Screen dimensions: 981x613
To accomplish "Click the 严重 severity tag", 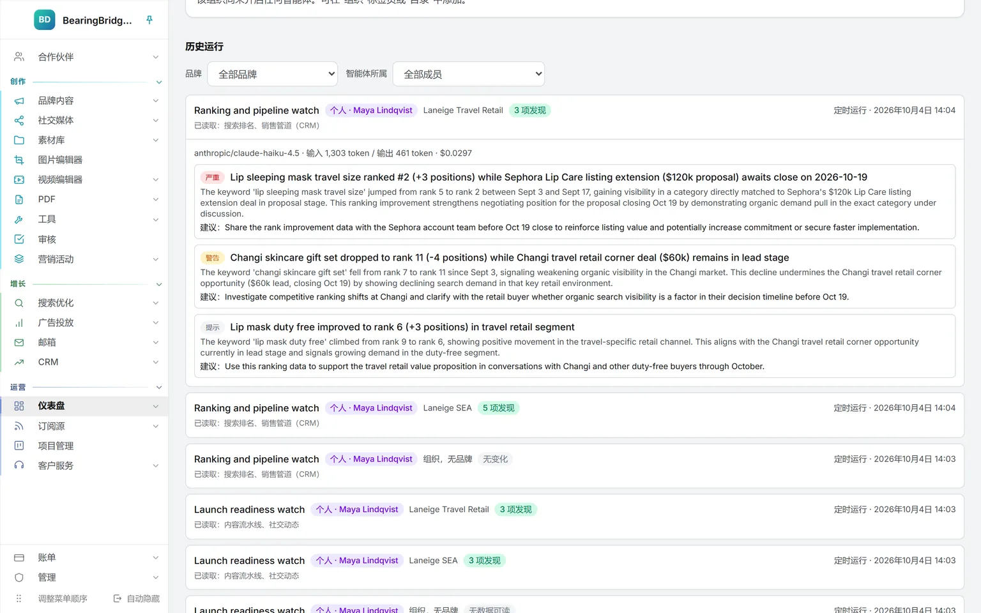I will (x=212, y=178).
